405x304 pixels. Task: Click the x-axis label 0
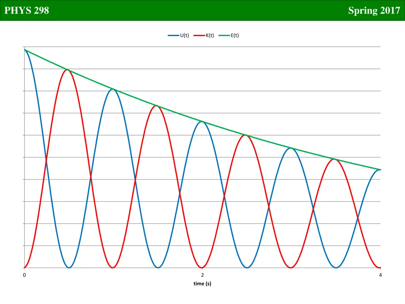pyautogui.click(x=24, y=275)
